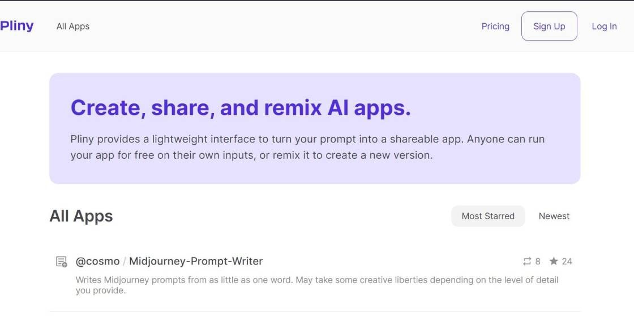Click the "Create, share, and remix AI apps" headline
This screenshot has width=634, height=330.
241,107
